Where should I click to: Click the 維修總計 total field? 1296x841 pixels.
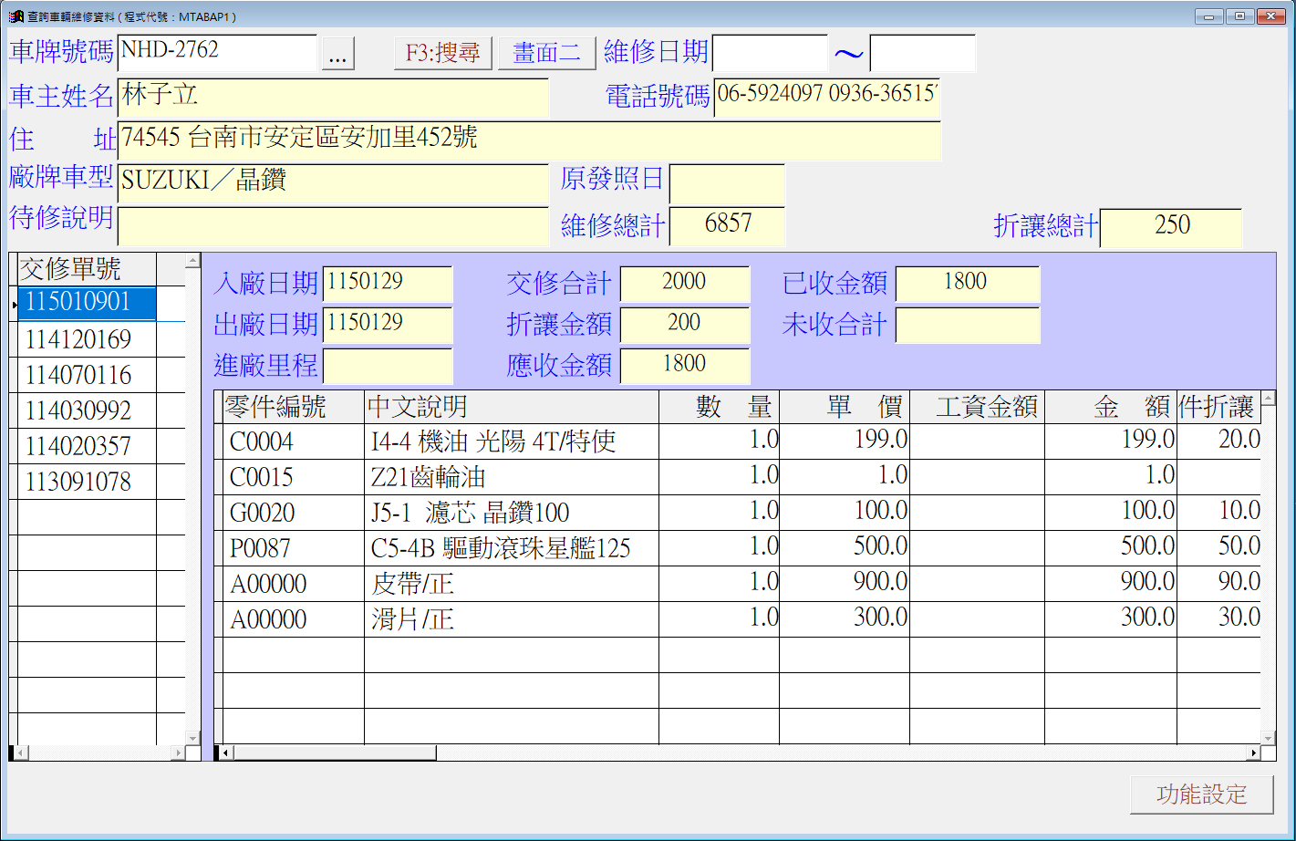pyautogui.click(x=727, y=226)
